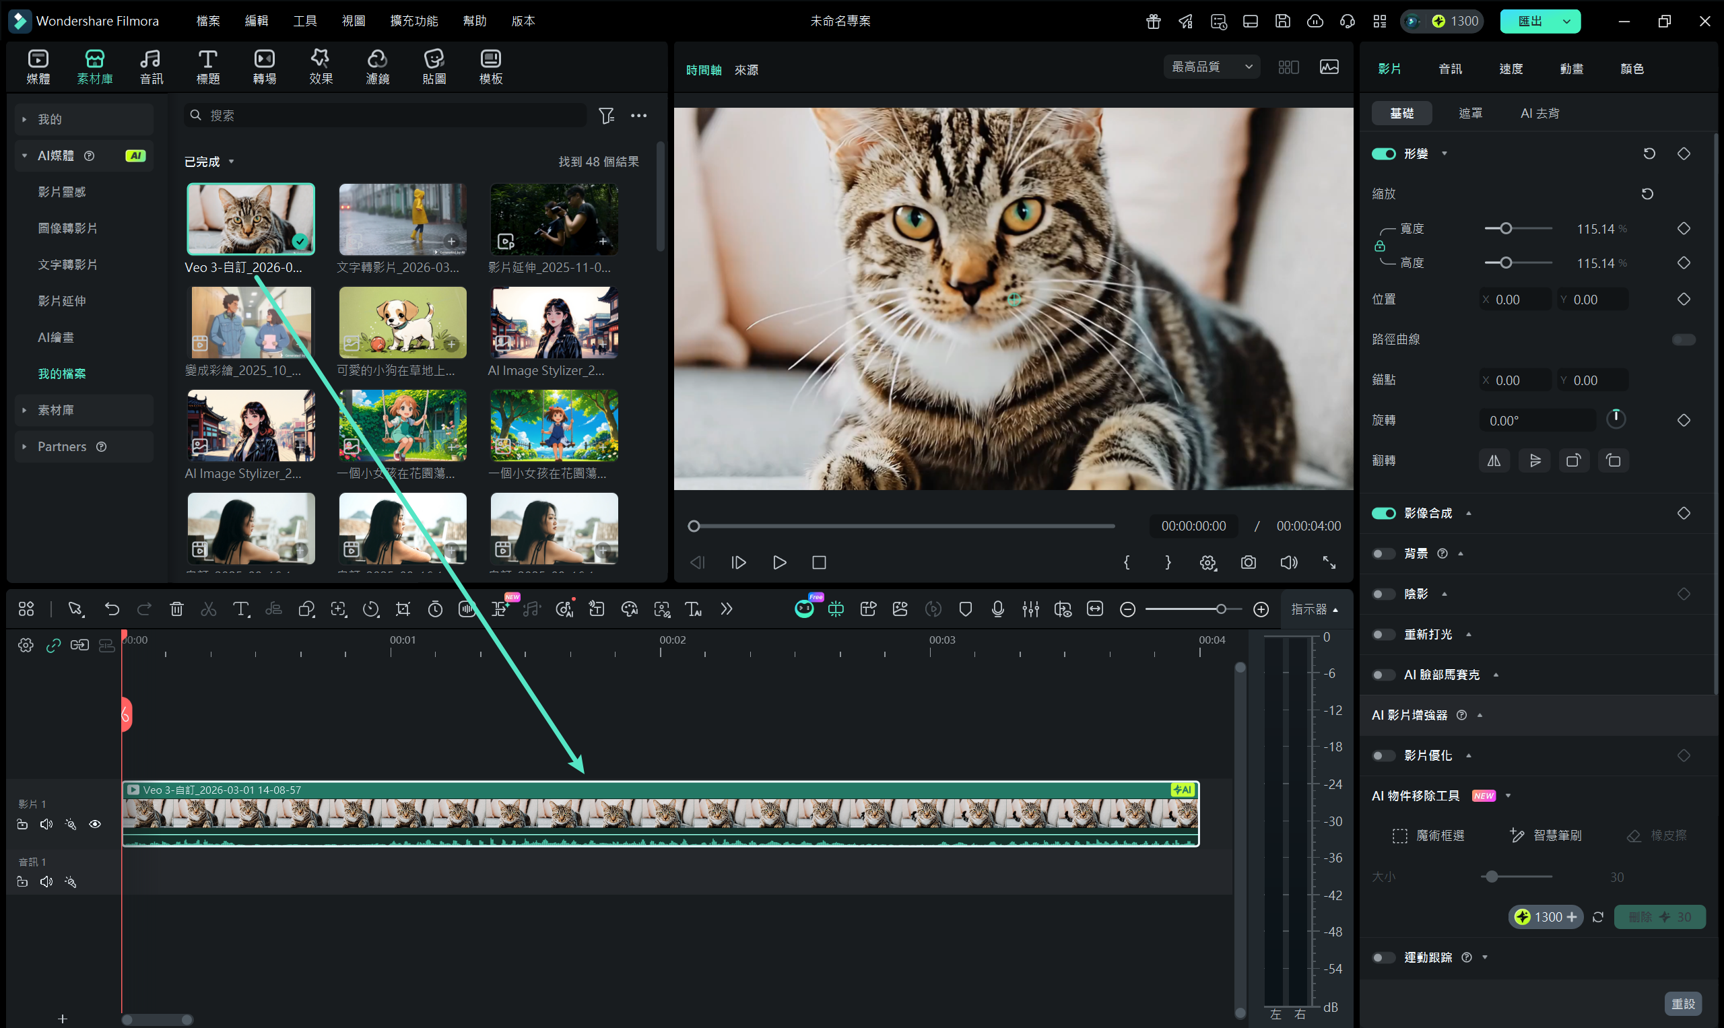Open the 工具 menu in menu bar

(x=305, y=21)
